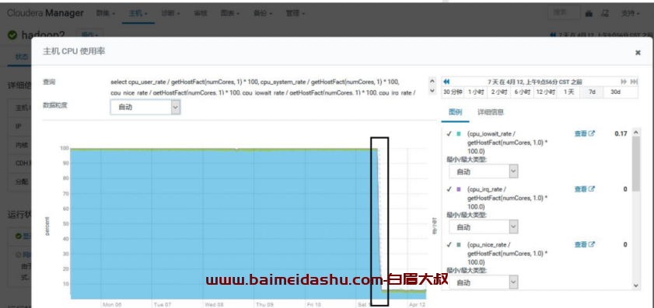Click the scrollbar down arrow in legend panel
This screenshot has height=308, width=654.
point(636,286)
